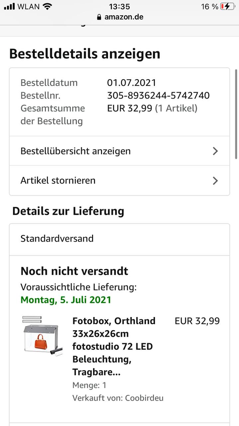Image resolution: width=239 pixels, height=426 pixels.
Task: Expand Bestellübersicht anzeigen chevron arrow
Action: [x=215, y=151]
